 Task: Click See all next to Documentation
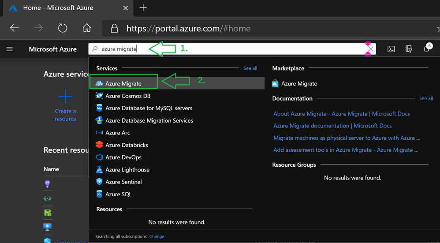point(426,98)
